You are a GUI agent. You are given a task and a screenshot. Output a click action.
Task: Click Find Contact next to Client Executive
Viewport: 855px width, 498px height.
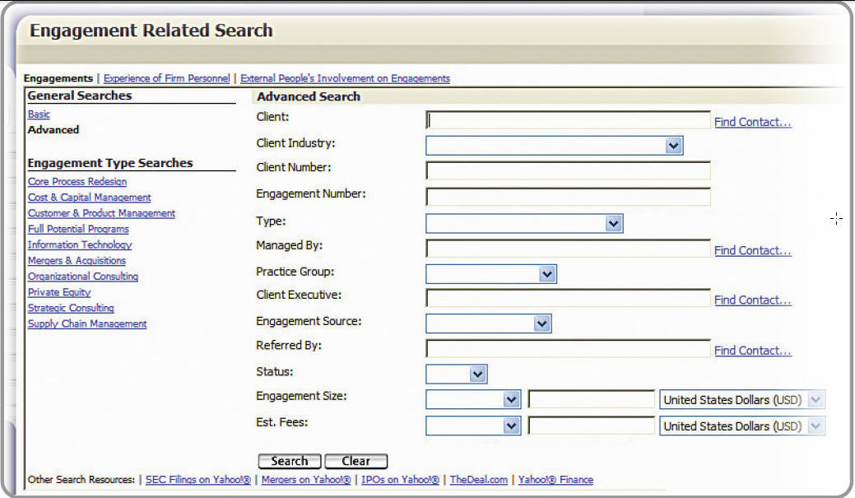pos(752,300)
